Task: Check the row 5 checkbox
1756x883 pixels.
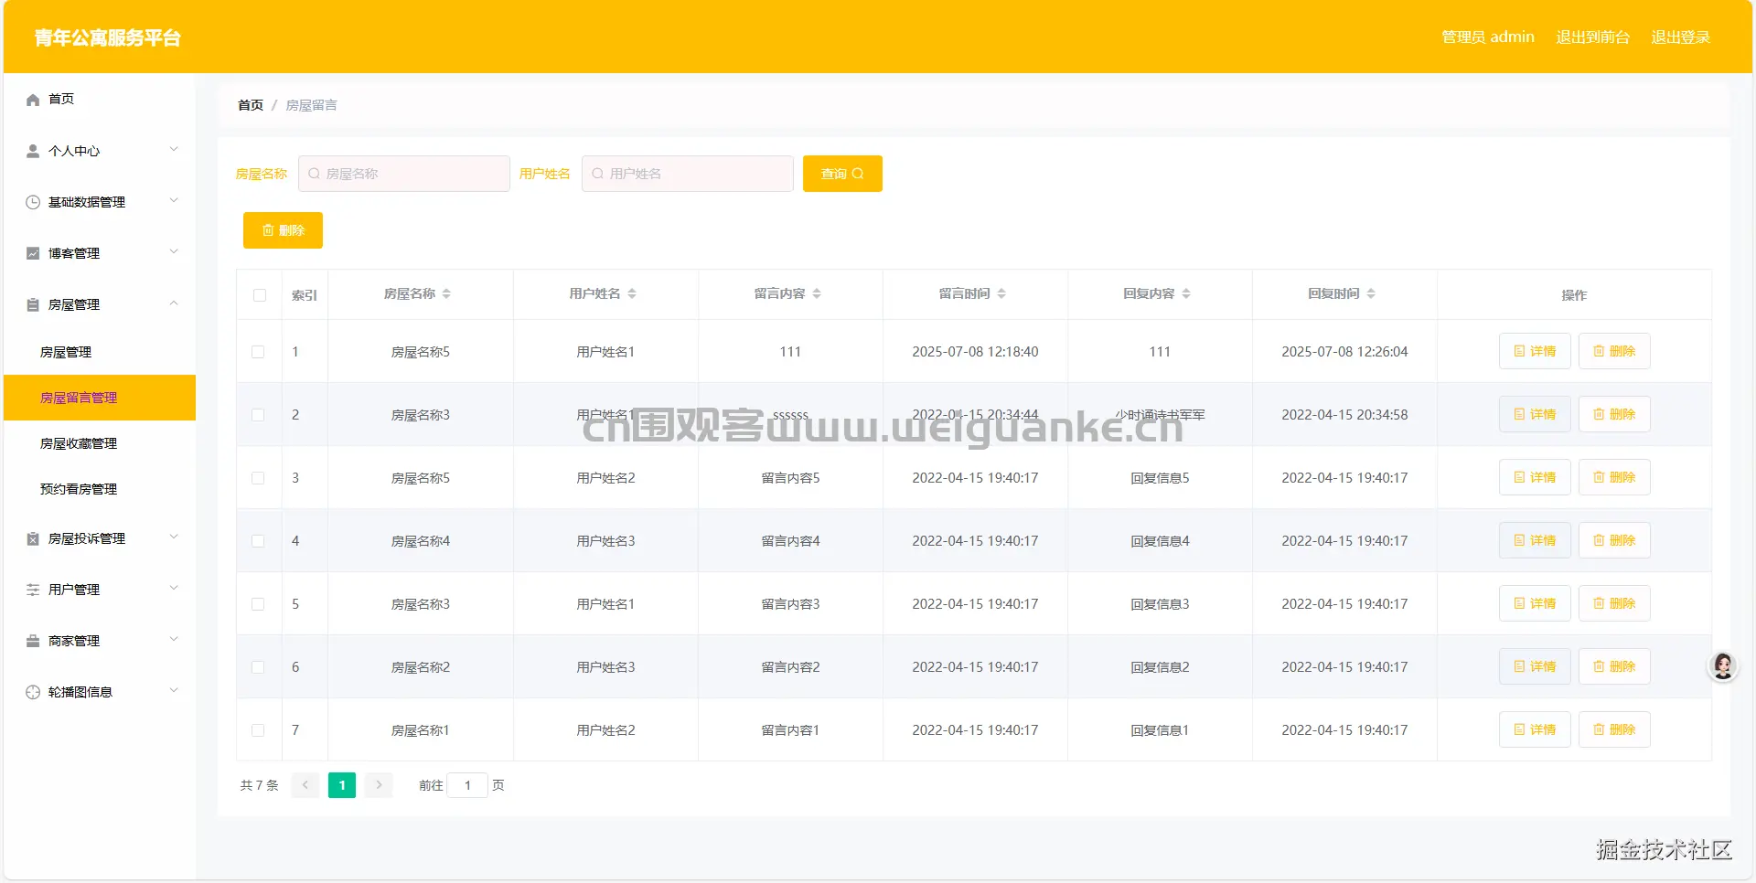Action: 258,604
